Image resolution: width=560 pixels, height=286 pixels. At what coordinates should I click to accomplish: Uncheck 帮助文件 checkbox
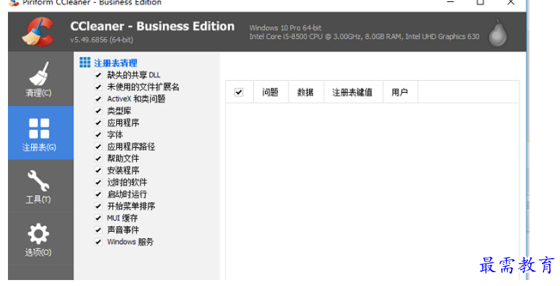point(98,158)
